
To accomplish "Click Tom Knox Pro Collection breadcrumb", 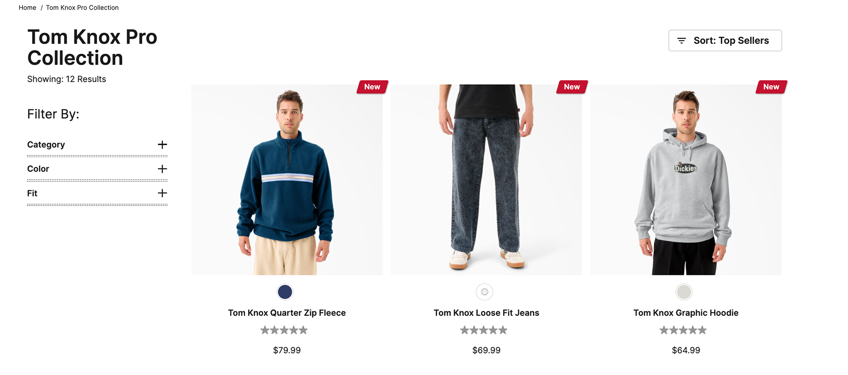I will 82,7.
